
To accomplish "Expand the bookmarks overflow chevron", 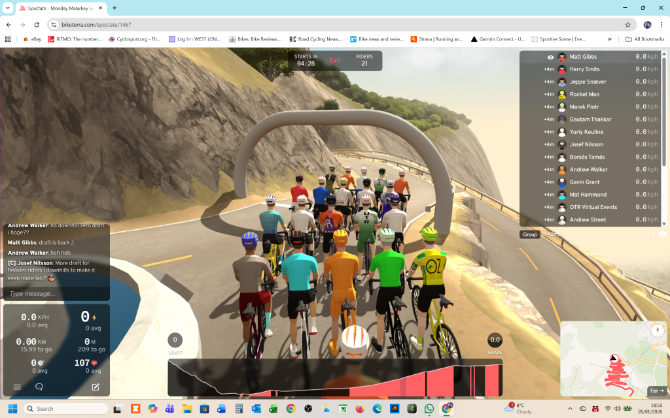I will [610, 39].
